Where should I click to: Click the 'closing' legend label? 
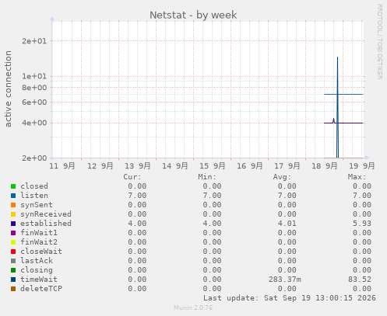pos(37,270)
